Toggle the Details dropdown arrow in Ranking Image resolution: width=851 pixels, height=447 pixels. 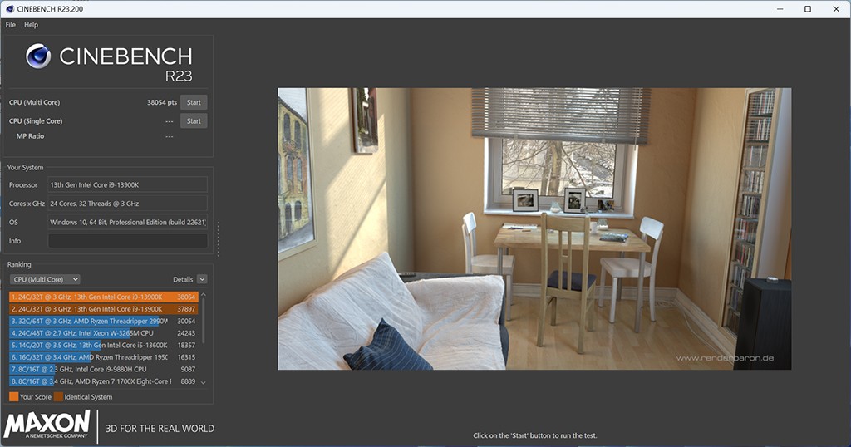(202, 279)
